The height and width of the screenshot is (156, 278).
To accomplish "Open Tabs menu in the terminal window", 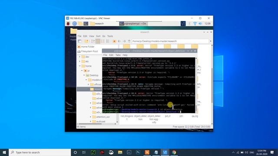I will click(x=118, y=55).
